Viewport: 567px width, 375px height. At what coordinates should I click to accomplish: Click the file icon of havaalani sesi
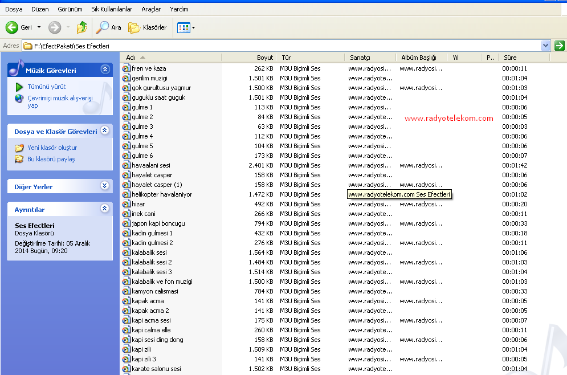coord(126,165)
